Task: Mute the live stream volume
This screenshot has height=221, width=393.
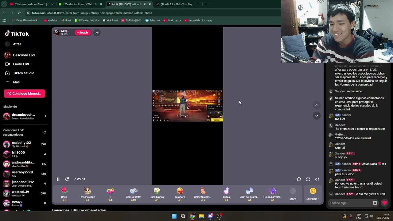Action: (317, 179)
